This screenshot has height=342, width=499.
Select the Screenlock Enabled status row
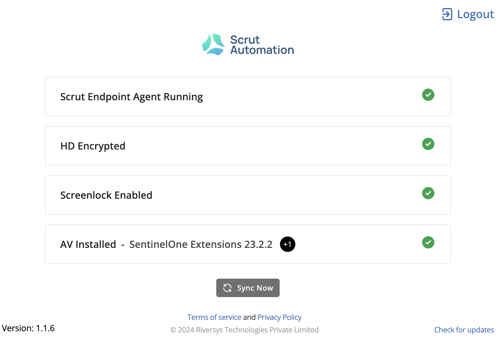(x=248, y=195)
